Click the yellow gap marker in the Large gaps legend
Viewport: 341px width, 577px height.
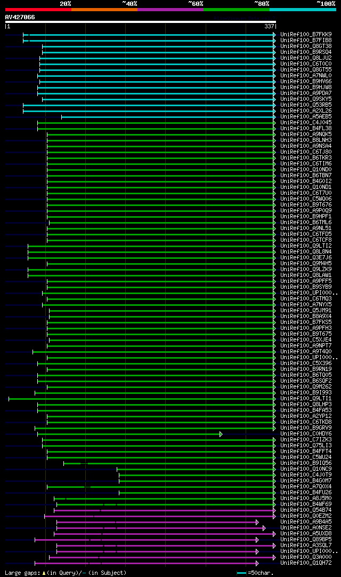coord(44,573)
